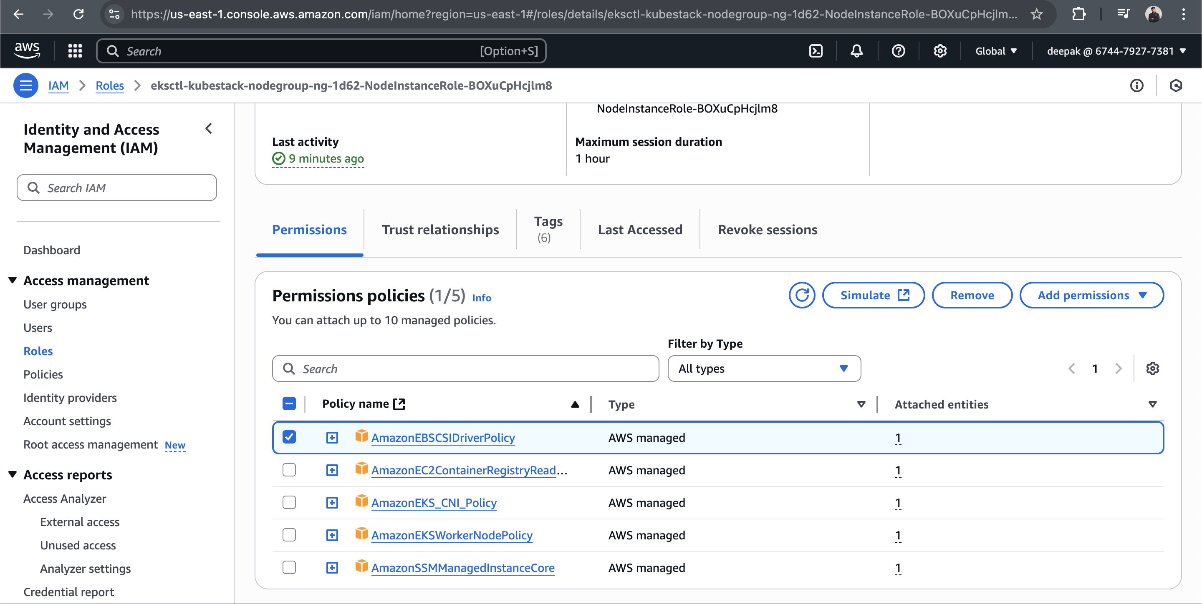Open Policies in the side navigation
1202x604 pixels.
43,374
